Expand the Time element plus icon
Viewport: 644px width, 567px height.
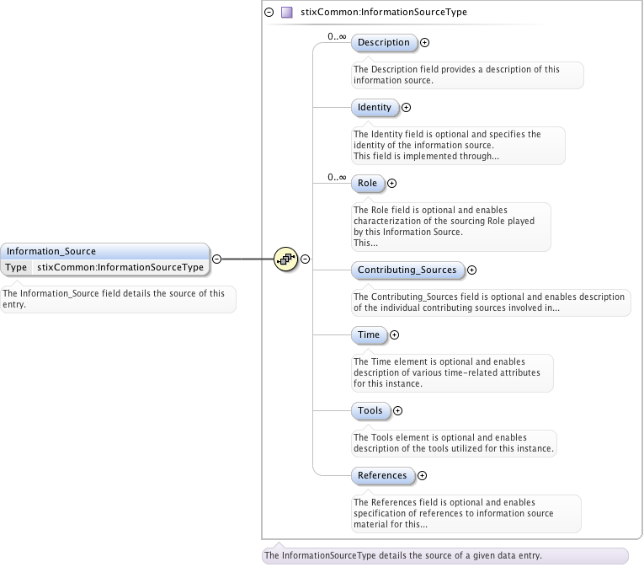[393, 335]
